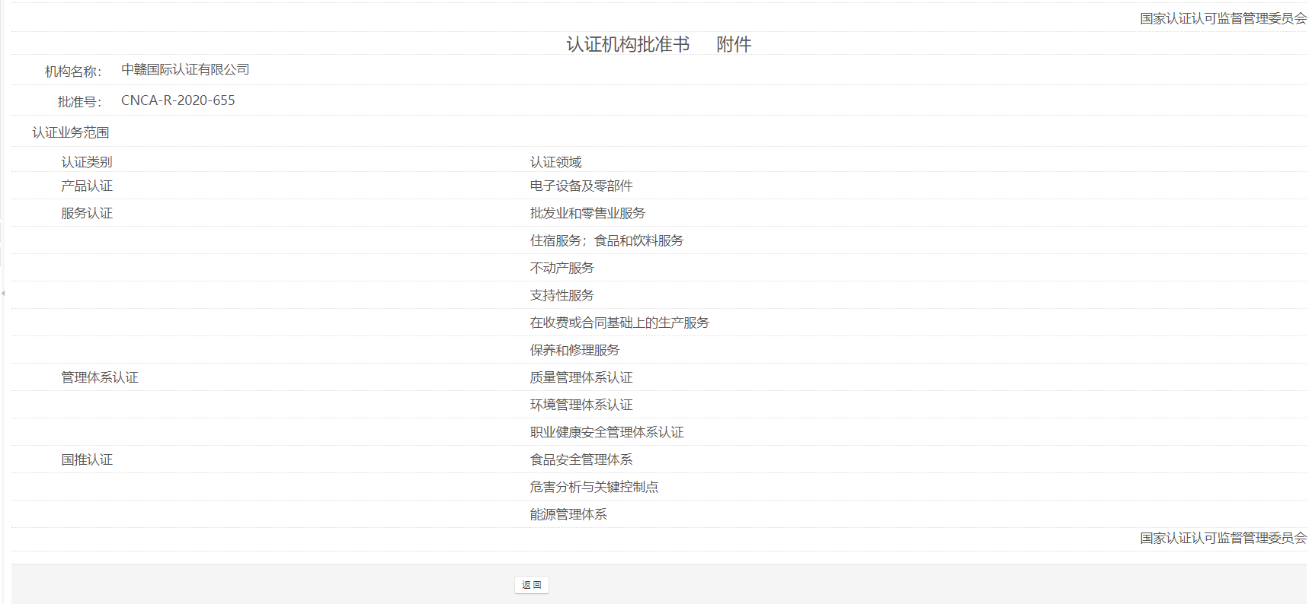Select the 管理体系认证 category cell
This screenshot has width=1312, height=604.
click(x=100, y=377)
